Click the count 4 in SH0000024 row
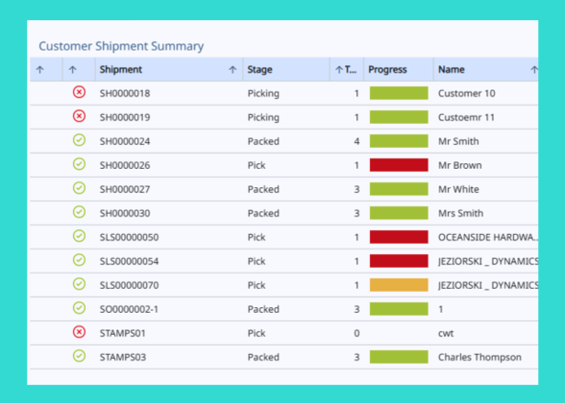 356,141
